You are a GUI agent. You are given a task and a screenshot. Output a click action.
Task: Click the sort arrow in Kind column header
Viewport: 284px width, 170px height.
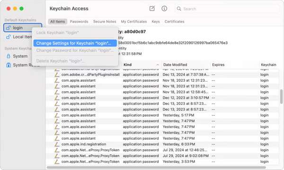pyautogui.click(x=158, y=65)
